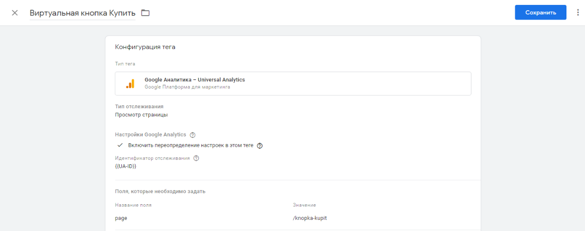
Task: Click the Конфигурация тега section header
Action: coord(145,47)
